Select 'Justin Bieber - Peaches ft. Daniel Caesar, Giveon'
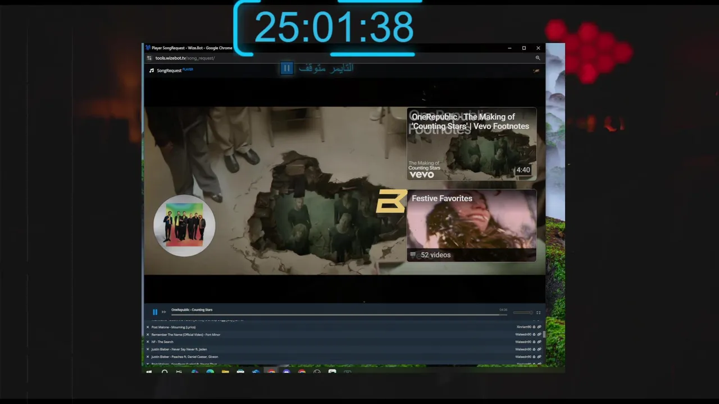 (x=185, y=357)
